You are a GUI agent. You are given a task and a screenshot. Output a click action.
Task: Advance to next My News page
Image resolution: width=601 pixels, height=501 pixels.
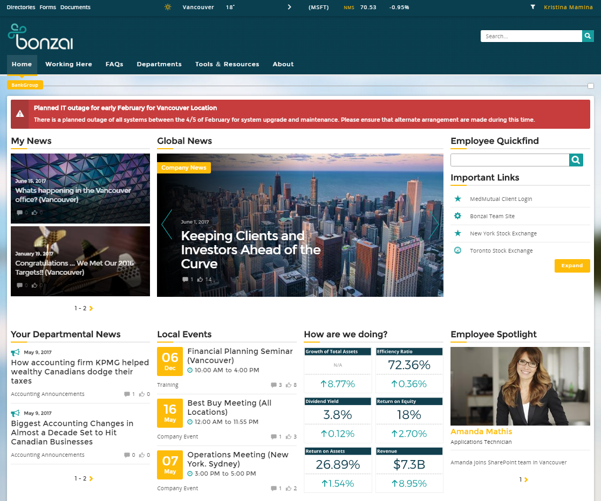point(91,309)
